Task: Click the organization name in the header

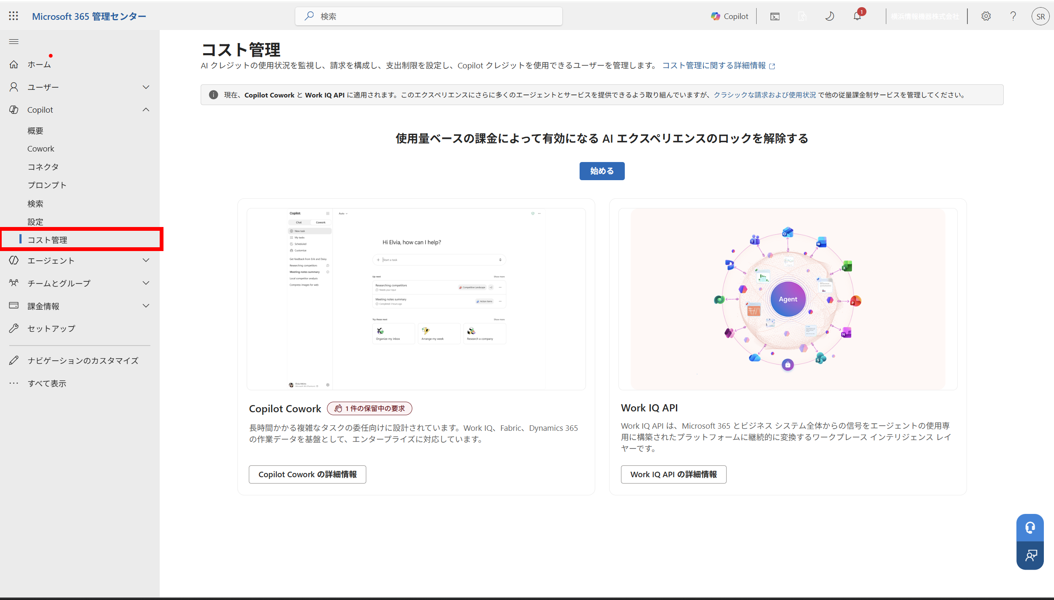Action: 925,16
